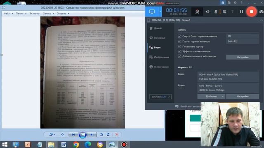Click the text overlay T icon

point(233,12)
